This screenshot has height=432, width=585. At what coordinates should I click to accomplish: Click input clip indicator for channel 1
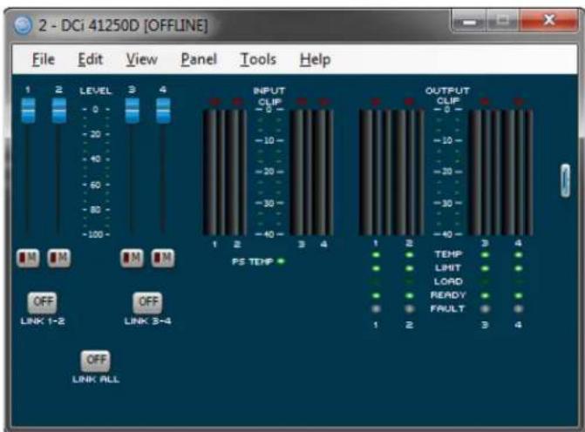[x=215, y=101]
